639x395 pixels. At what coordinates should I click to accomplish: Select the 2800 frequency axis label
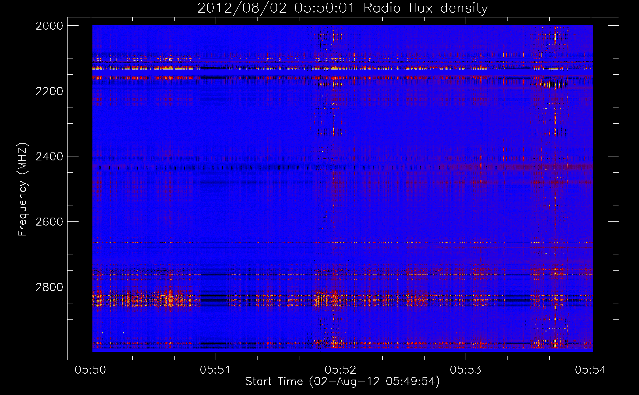[x=49, y=287]
